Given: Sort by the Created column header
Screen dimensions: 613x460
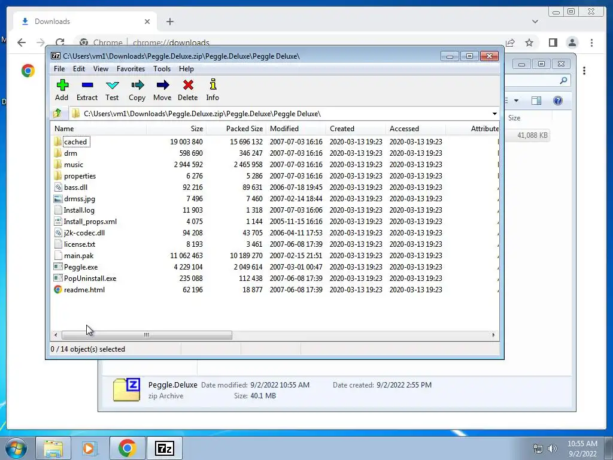Looking at the screenshot, I should coord(356,129).
